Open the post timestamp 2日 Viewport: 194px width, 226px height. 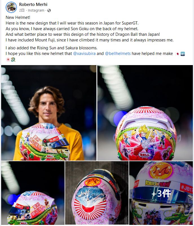coord(22,10)
